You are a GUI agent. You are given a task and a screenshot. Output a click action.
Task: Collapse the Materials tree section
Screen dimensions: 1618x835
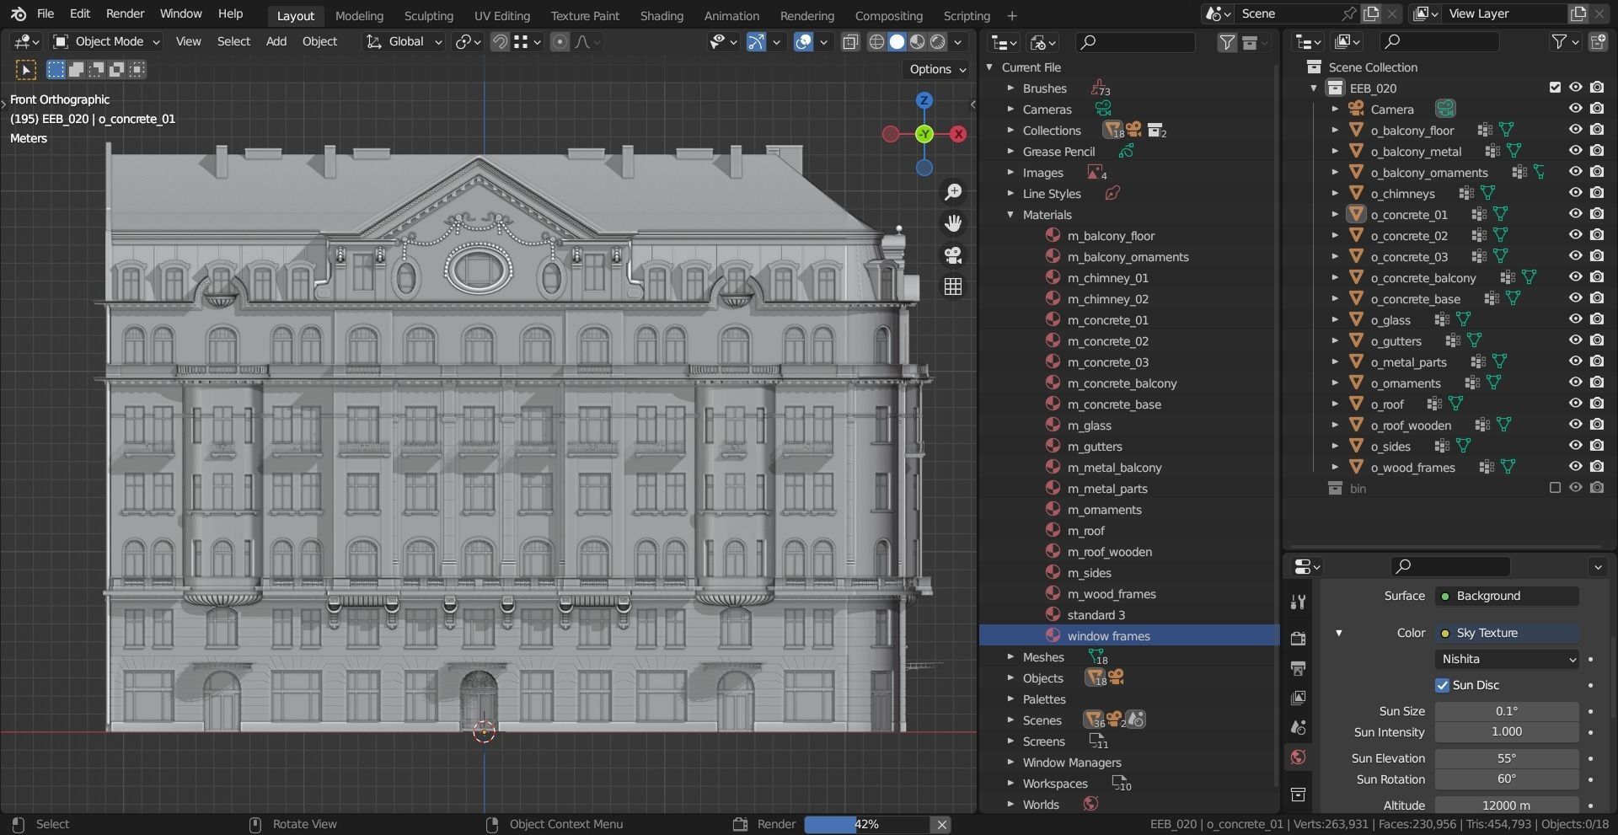point(1010,215)
